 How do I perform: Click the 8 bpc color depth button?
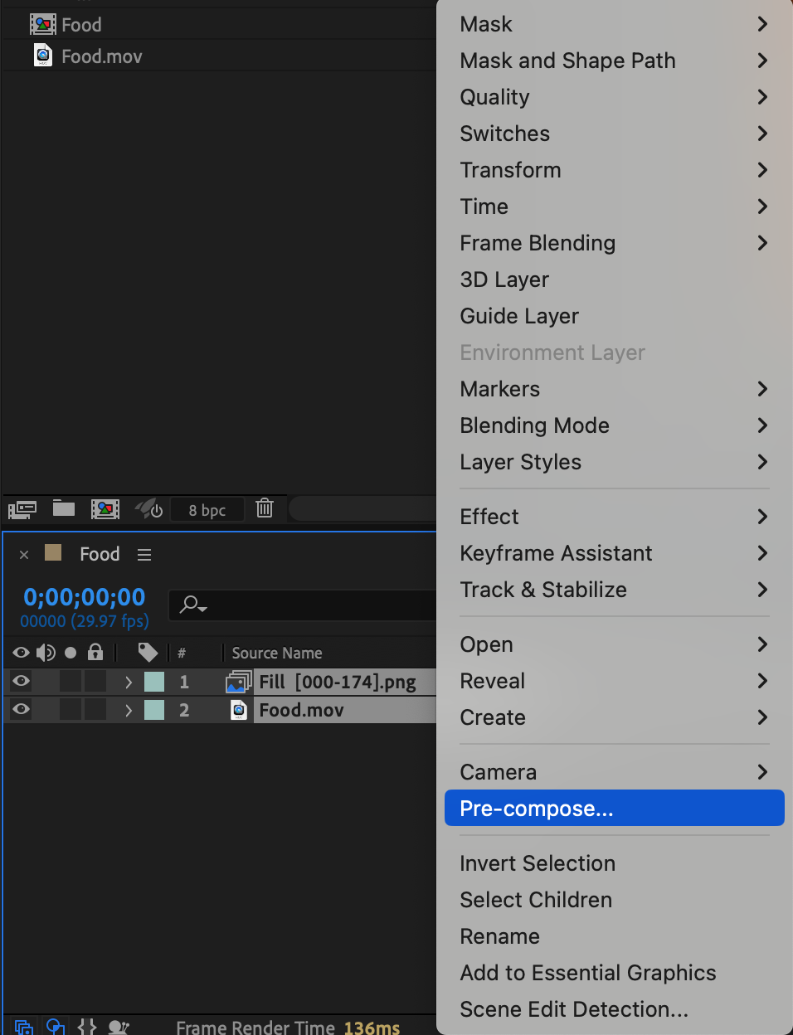point(207,510)
